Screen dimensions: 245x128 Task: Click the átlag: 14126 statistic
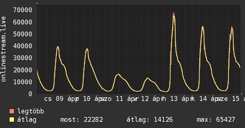click(x=150, y=120)
